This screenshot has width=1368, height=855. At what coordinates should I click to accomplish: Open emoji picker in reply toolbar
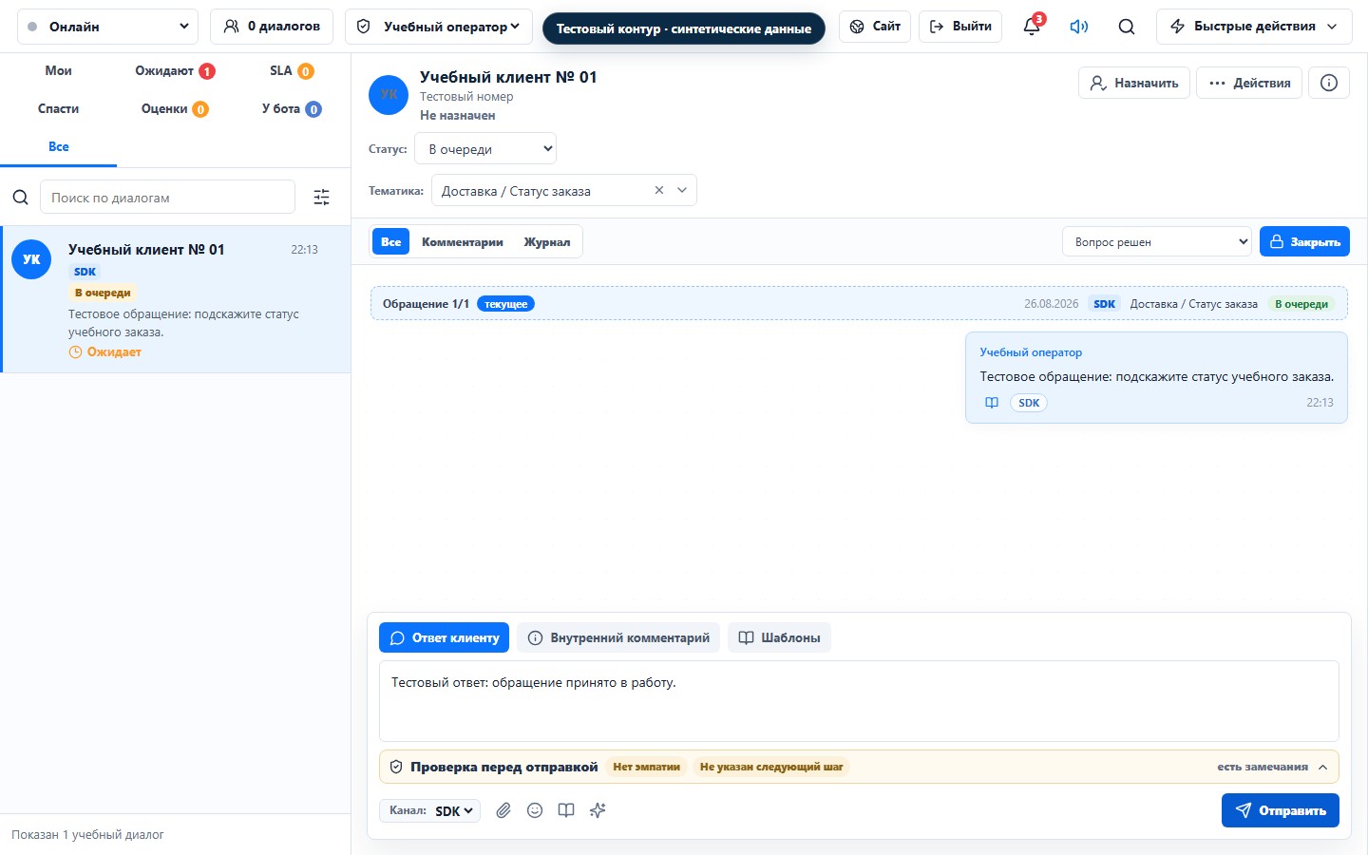pyautogui.click(x=535, y=810)
